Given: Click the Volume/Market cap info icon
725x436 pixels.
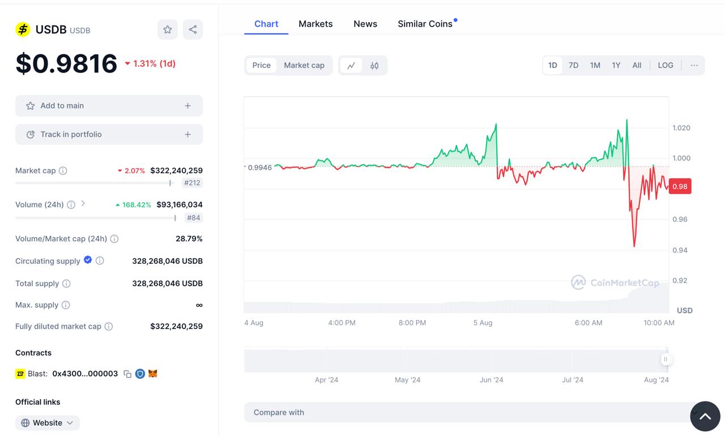Looking at the screenshot, I should pyautogui.click(x=114, y=239).
